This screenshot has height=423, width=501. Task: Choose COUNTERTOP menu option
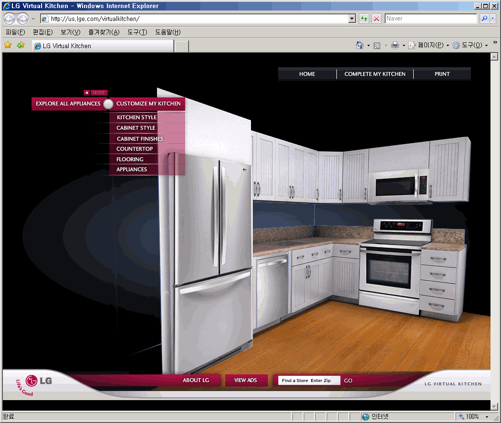coord(135,149)
